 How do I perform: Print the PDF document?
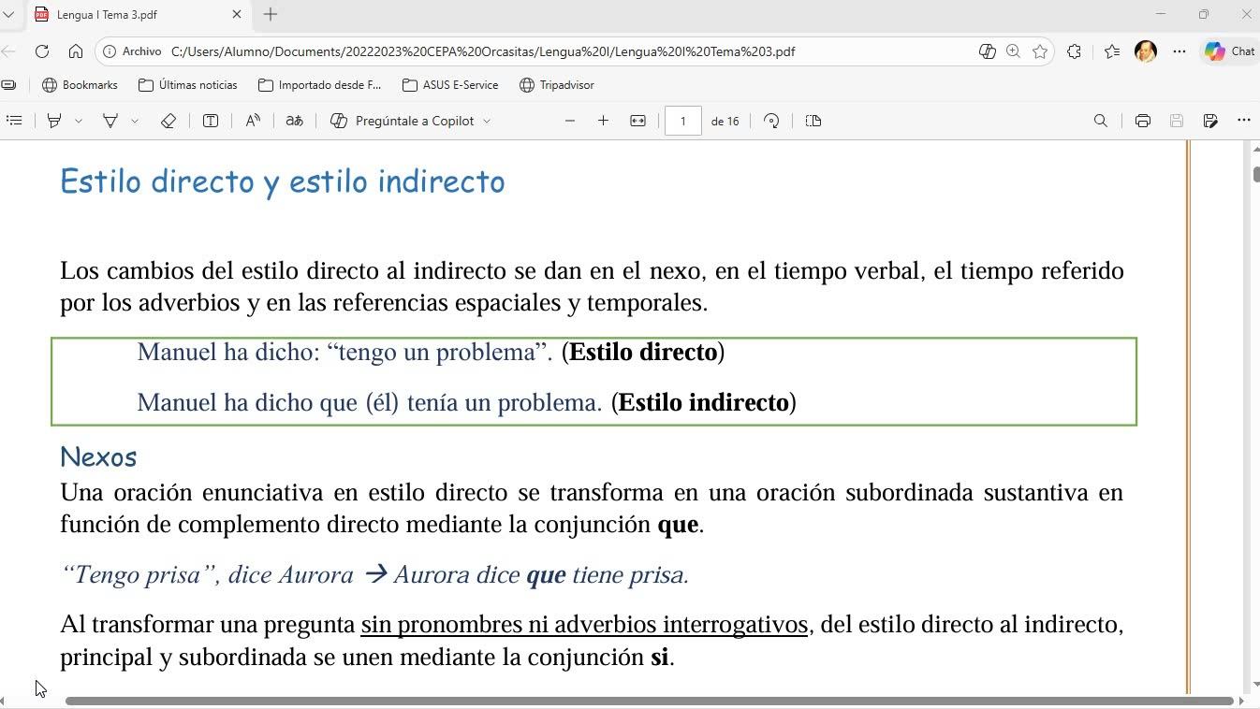pos(1142,121)
